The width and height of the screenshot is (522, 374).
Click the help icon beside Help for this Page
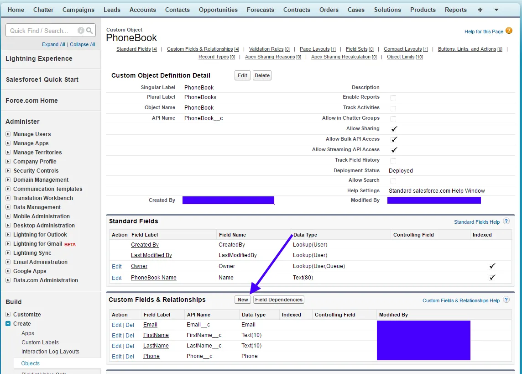(x=509, y=31)
